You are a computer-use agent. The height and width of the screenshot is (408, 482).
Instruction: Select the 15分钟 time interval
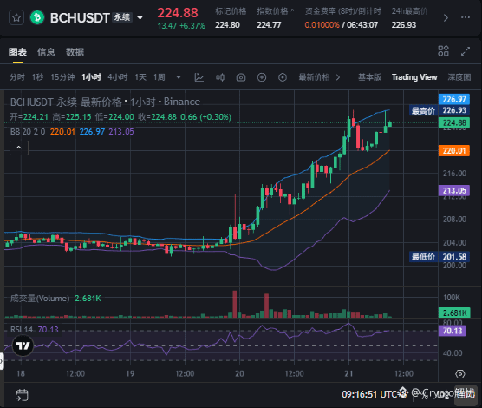(62, 77)
